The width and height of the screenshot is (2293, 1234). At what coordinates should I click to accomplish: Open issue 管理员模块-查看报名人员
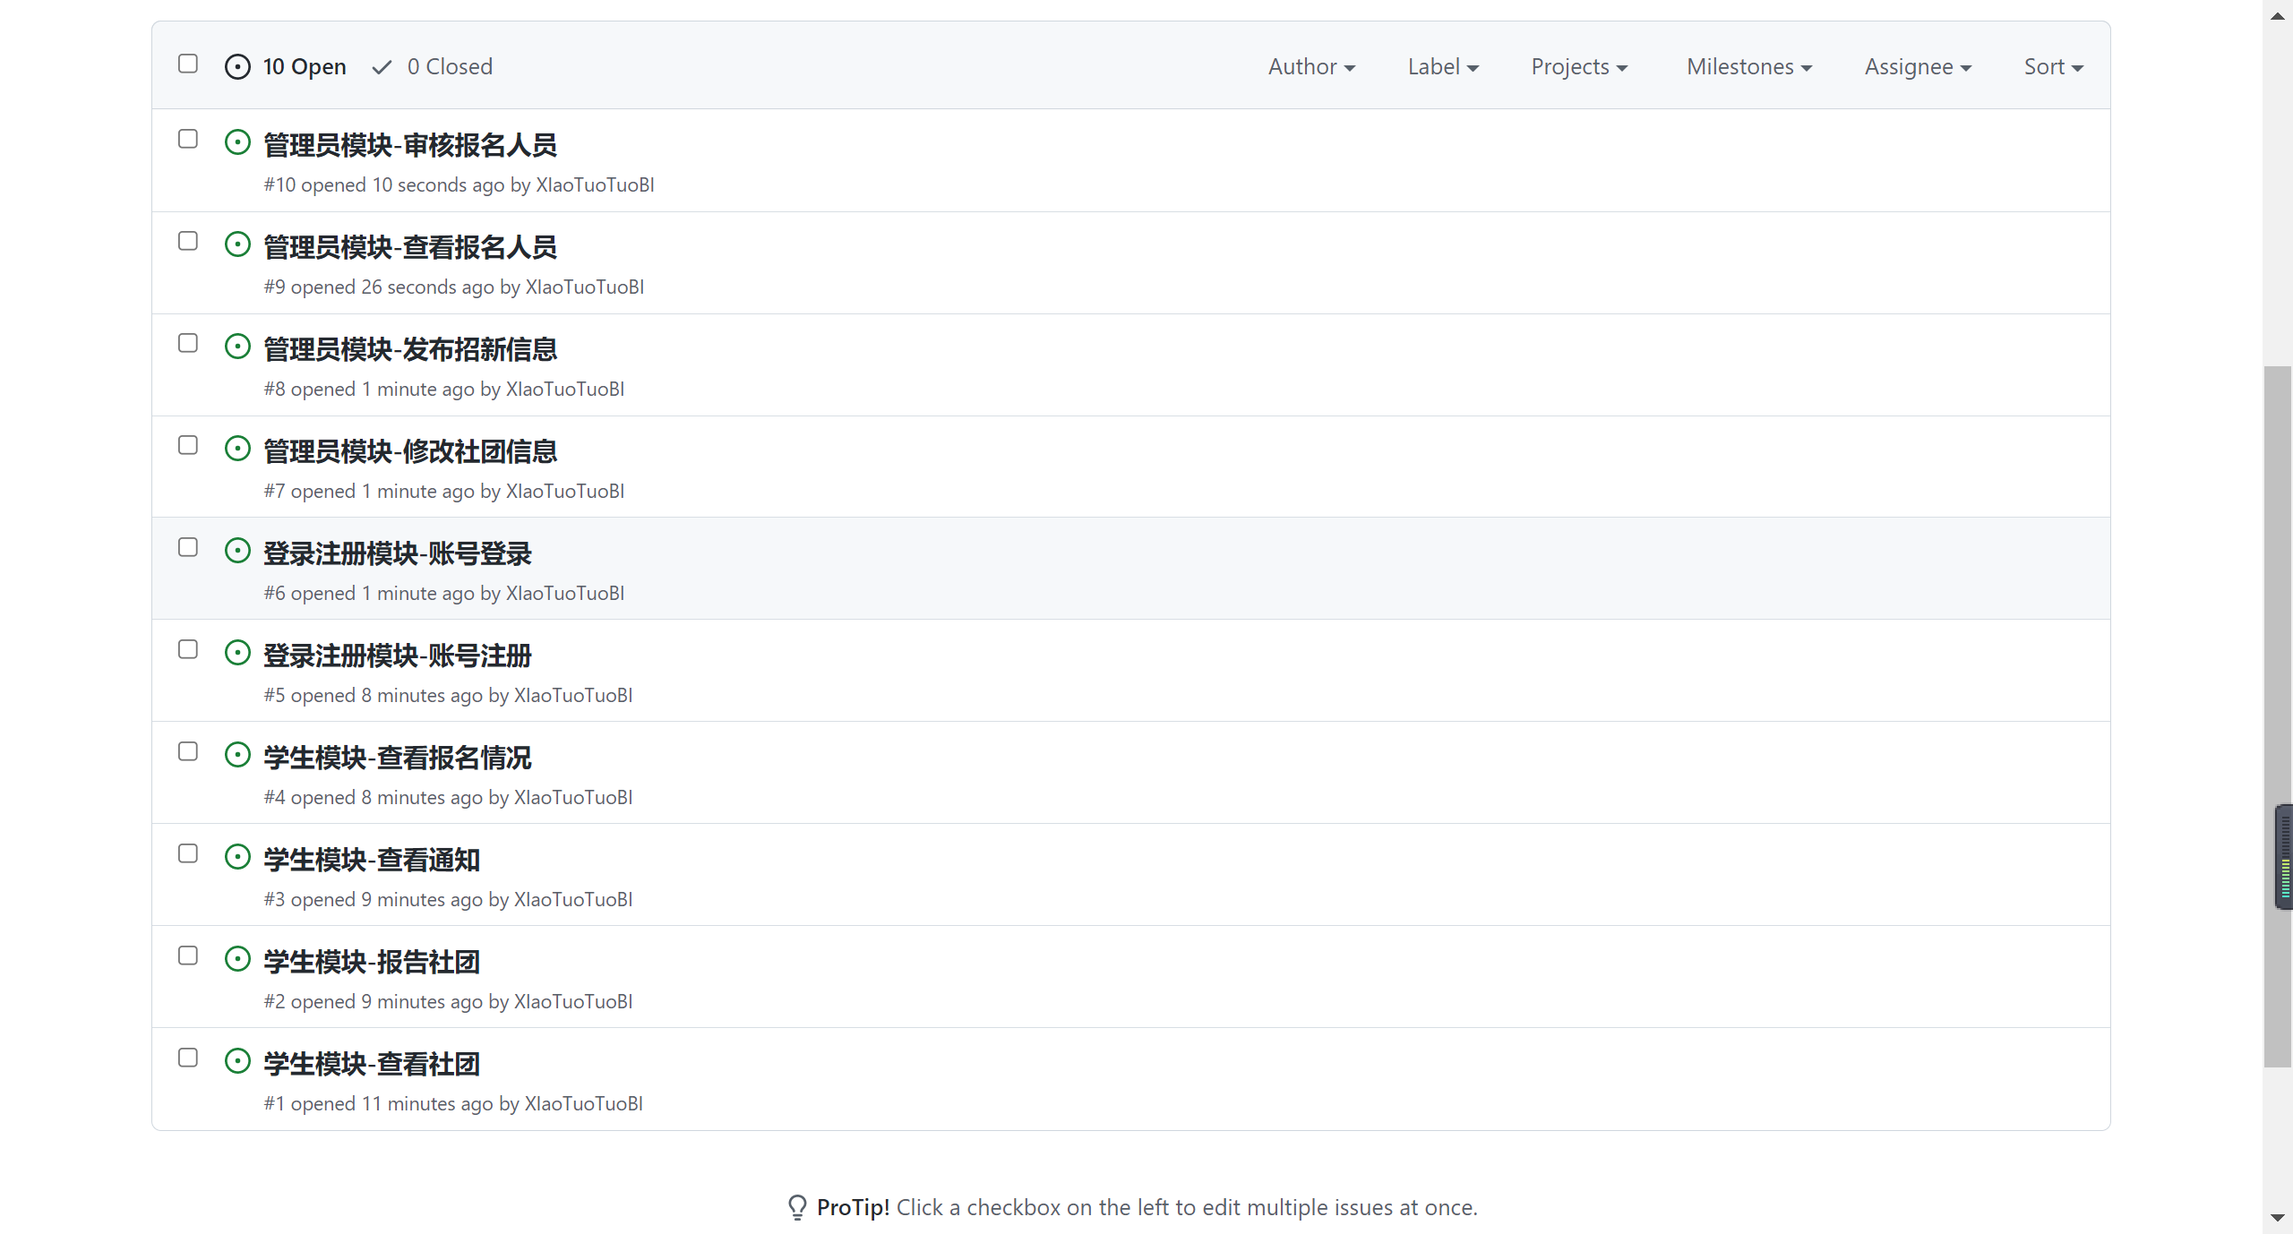[x=410, y=246]
